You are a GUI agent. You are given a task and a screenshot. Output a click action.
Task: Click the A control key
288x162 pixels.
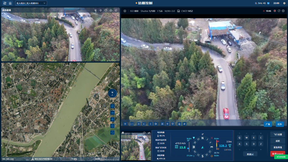[x=240, y=144]
